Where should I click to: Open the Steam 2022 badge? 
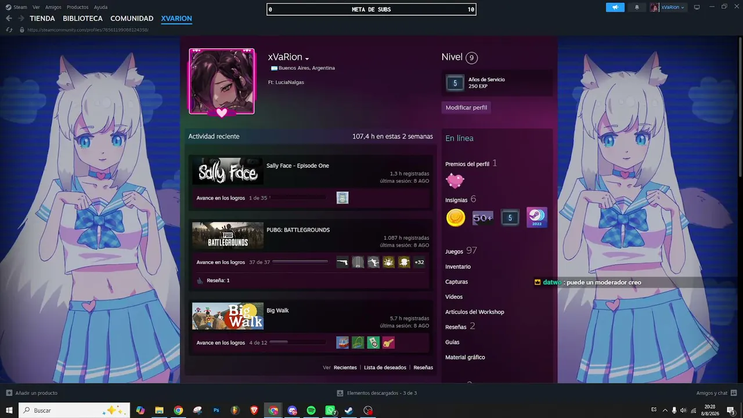tap(536, 218)
